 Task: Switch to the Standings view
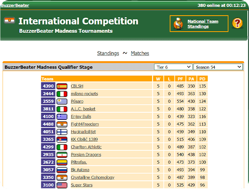[108, 53]
